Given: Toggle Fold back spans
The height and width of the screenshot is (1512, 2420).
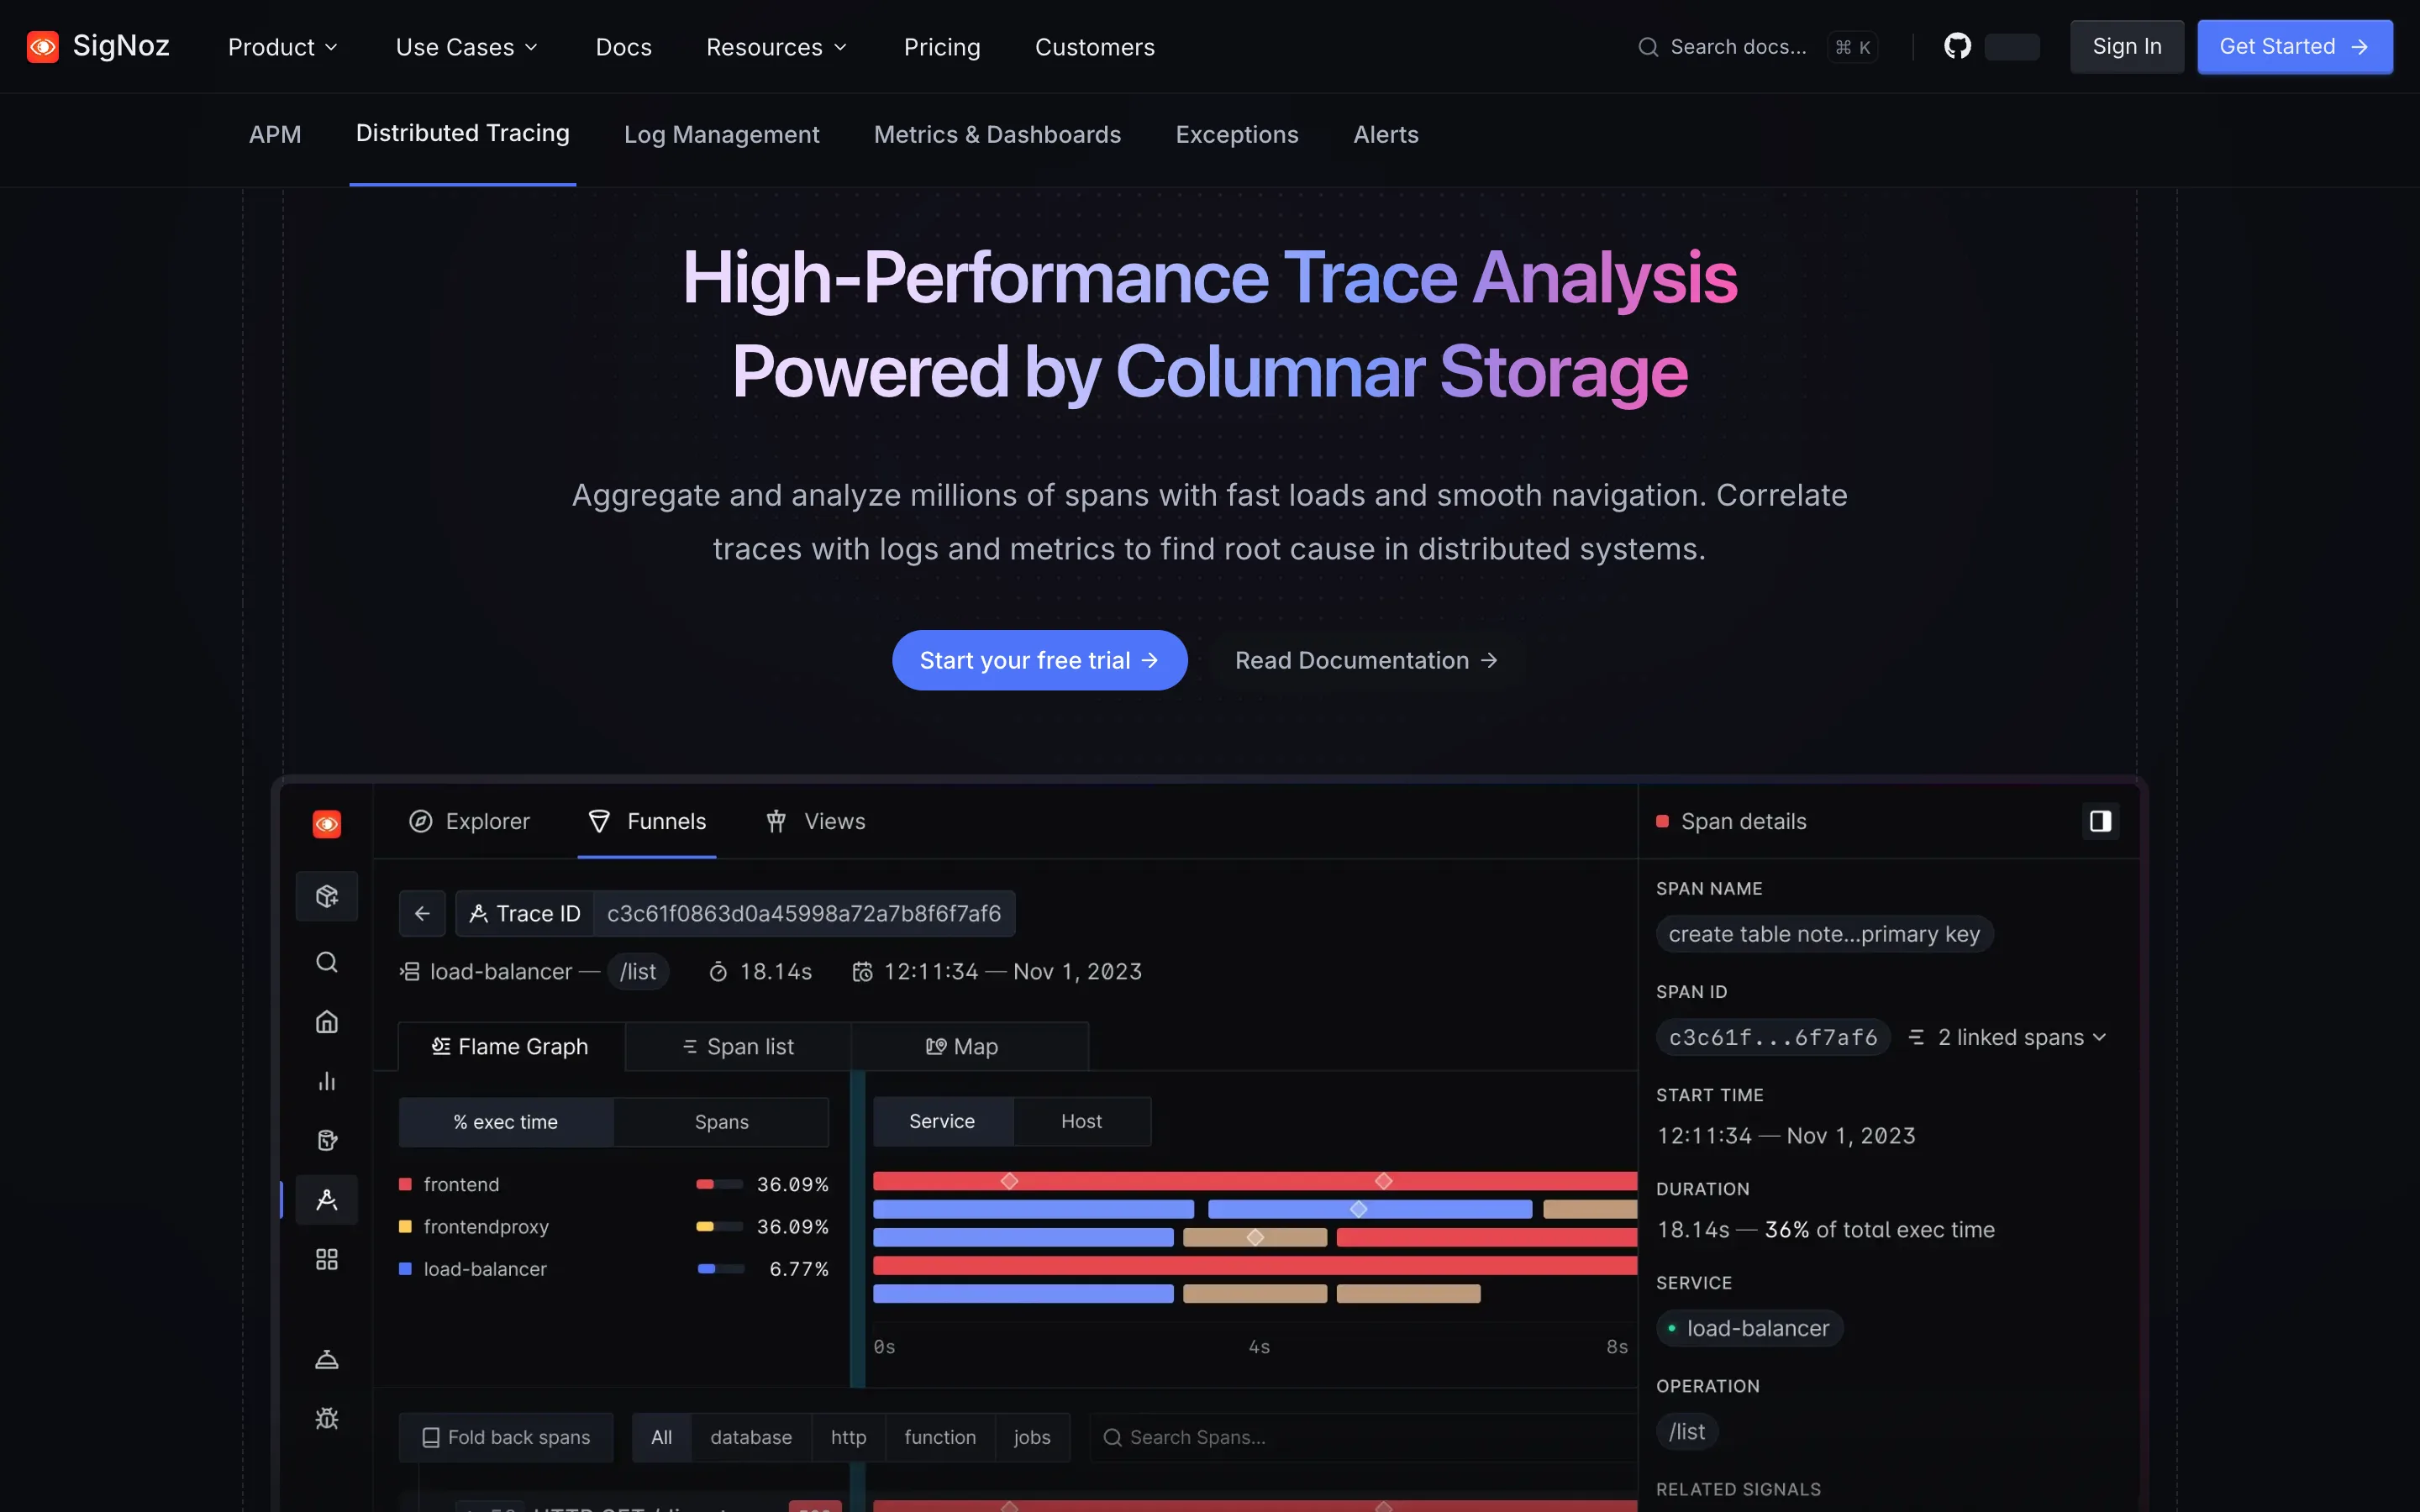Looking at the screenshot, I should point(506,1437).
